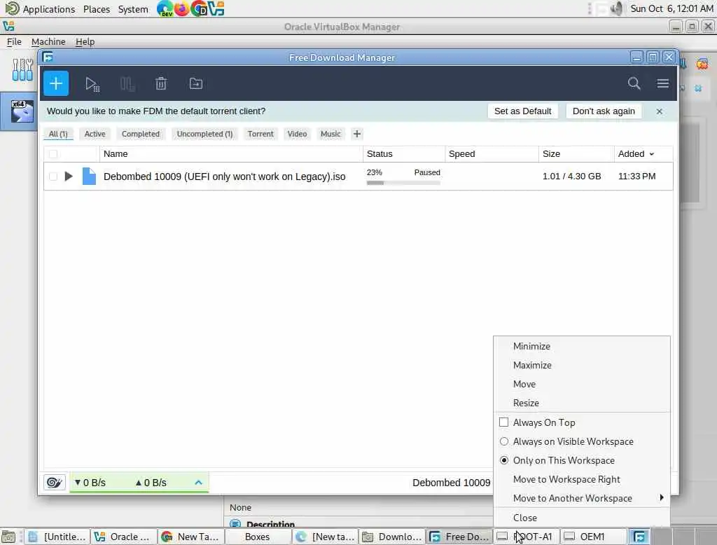This screenshot has width=717, height=545.
Task: Open the FDM hamburger main menu
Action: tap(662, 83)
